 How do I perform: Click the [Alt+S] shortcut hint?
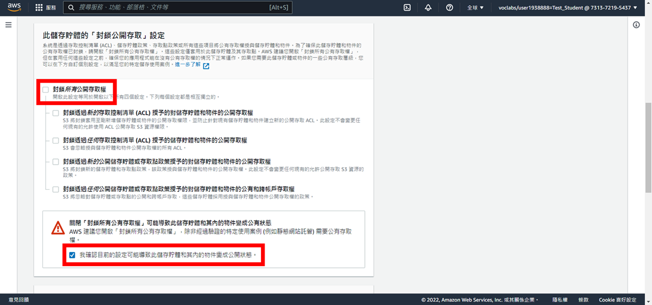[278, 8]
